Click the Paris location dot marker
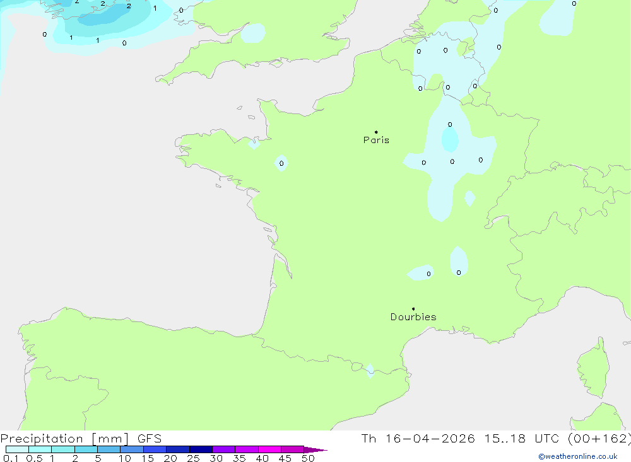This screenshot has width=631, height=462. tap(376, 132)
